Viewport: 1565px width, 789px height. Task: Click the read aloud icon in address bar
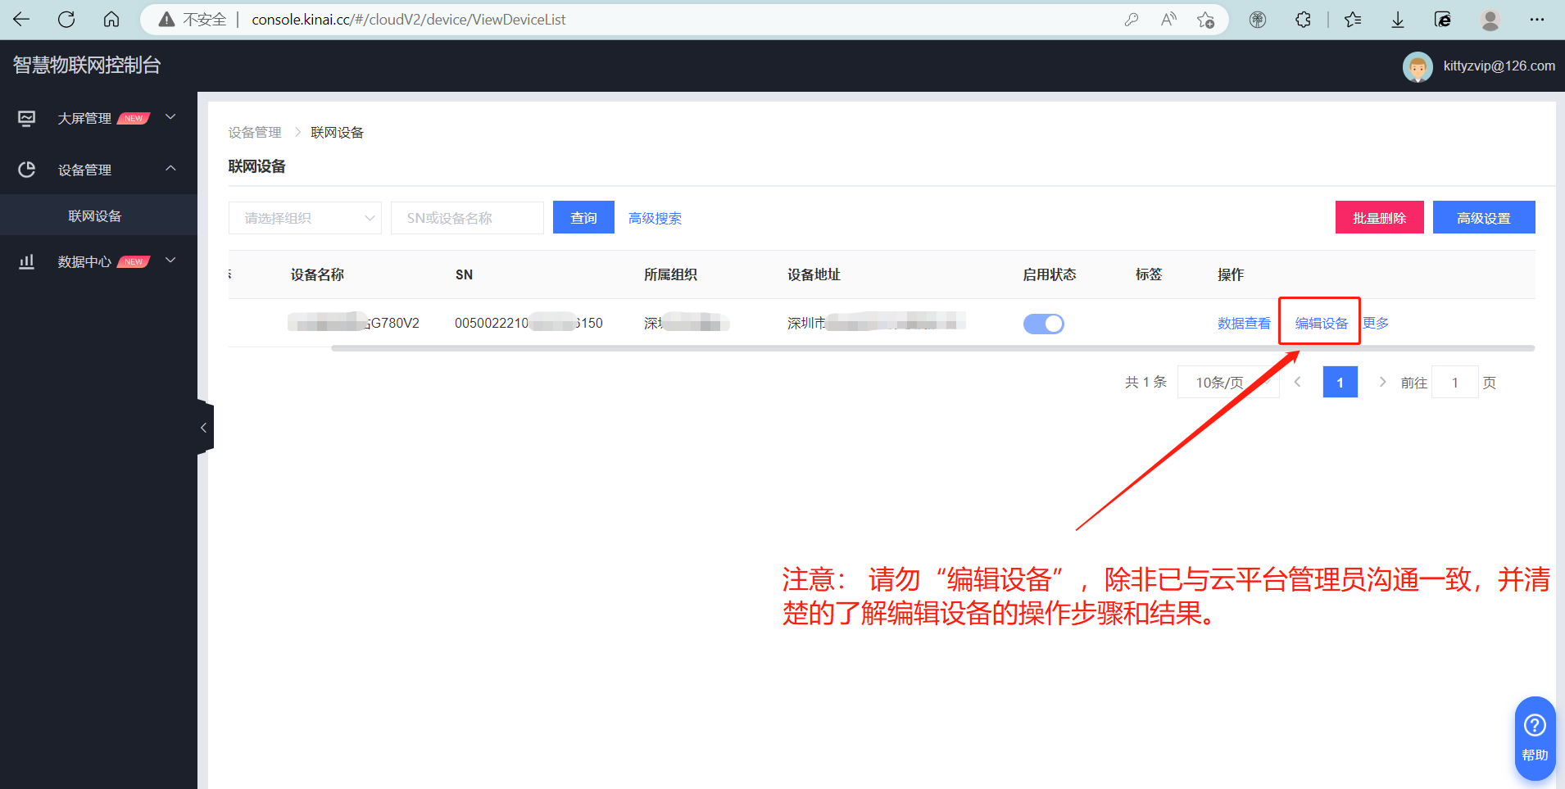coord(1168,20)
